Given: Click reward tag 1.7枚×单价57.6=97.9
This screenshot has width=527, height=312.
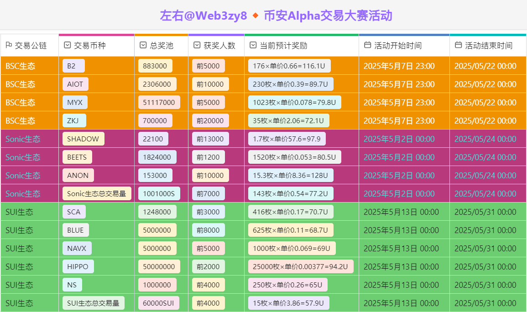Looking at the screenshot, I should [x=287, y=139].
